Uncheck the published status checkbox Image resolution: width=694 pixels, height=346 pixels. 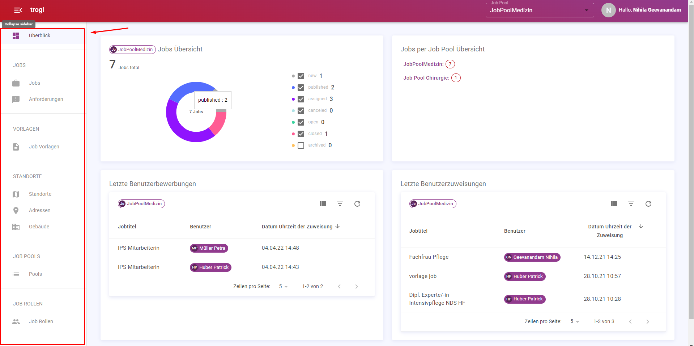coord(301,88)
